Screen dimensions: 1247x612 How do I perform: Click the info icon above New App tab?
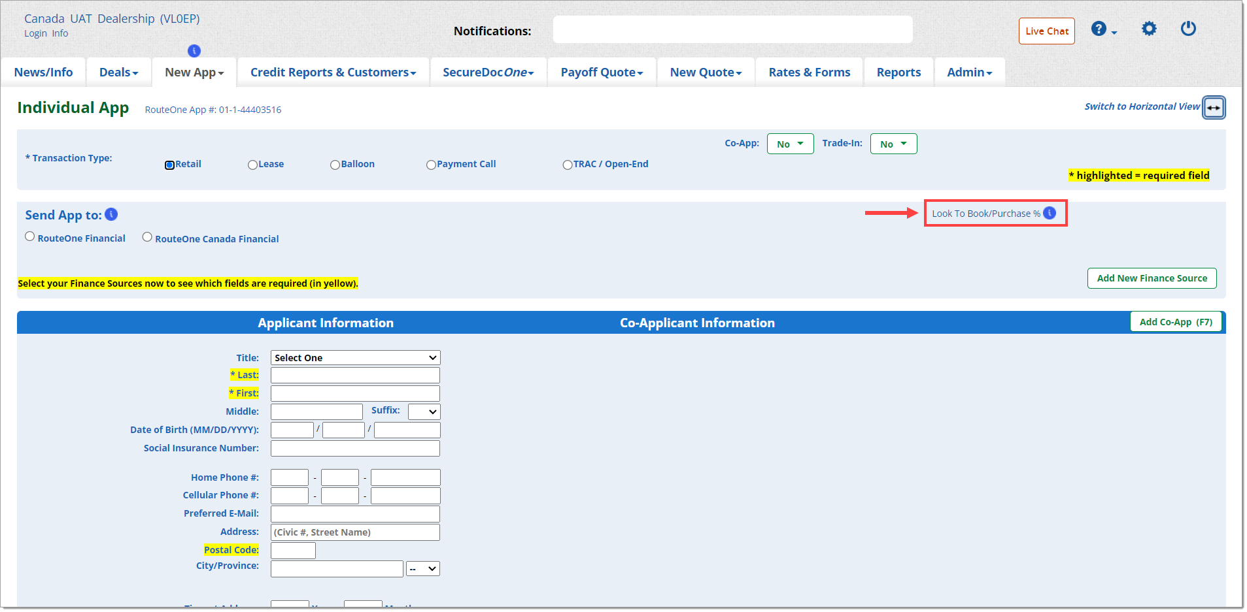click(194, 50)
